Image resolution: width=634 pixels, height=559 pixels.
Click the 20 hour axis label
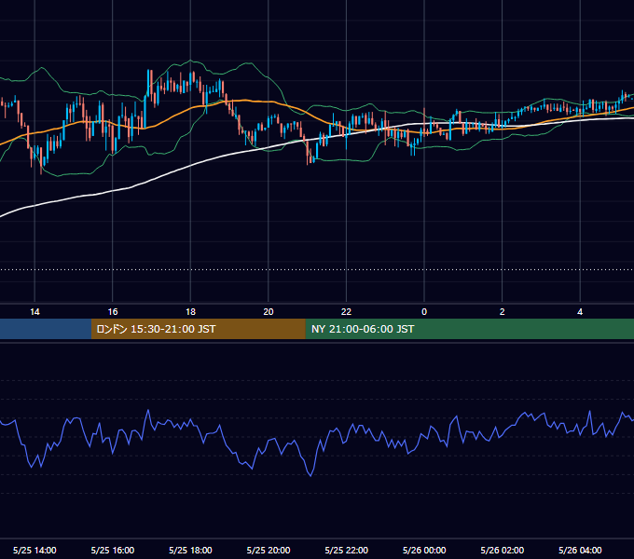coord(269,312)
